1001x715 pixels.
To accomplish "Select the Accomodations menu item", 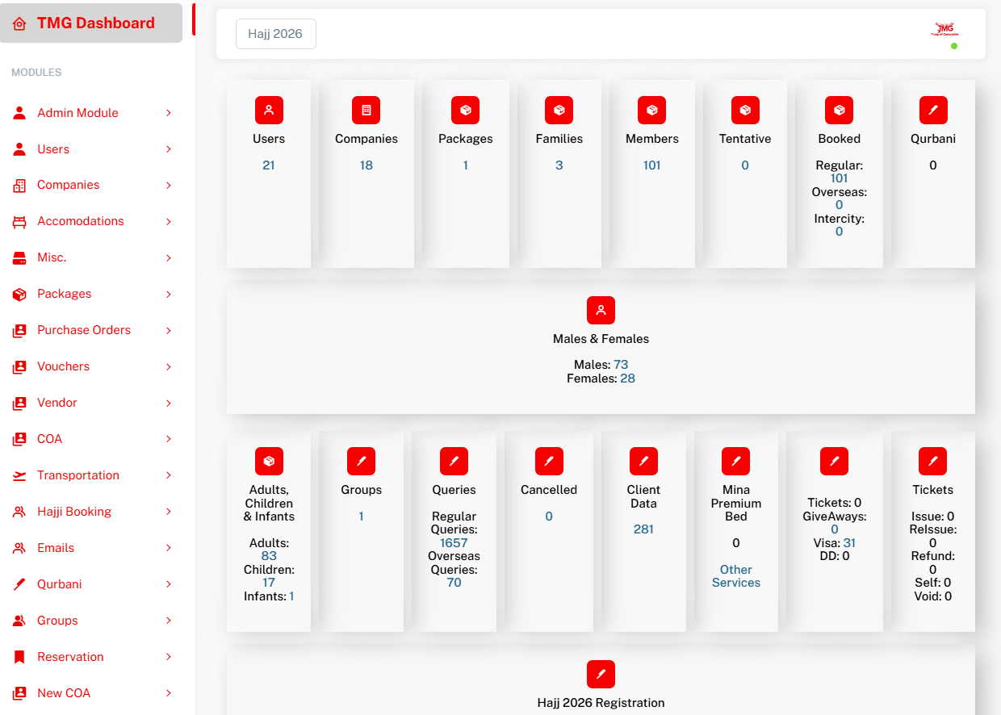I will click(x=80, y=221).
